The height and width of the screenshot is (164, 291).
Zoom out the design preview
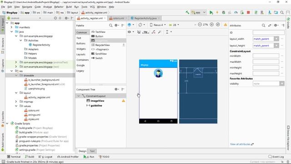point(200,25)
